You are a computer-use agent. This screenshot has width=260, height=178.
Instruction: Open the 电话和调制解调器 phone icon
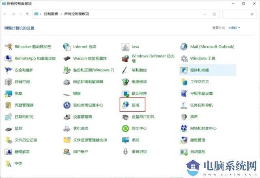coord(67,82)
